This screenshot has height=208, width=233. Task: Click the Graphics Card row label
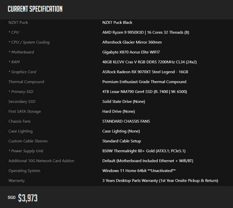click(24, 72)
